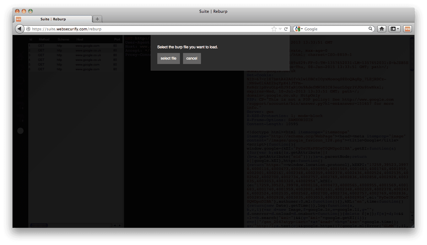Viewport: 427px width, 245px height.
Task: Go back using browser back arrow
Action: click(x=19, y=29)
